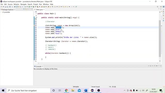
Task: Open the Project menu
Action: point(36,4)
